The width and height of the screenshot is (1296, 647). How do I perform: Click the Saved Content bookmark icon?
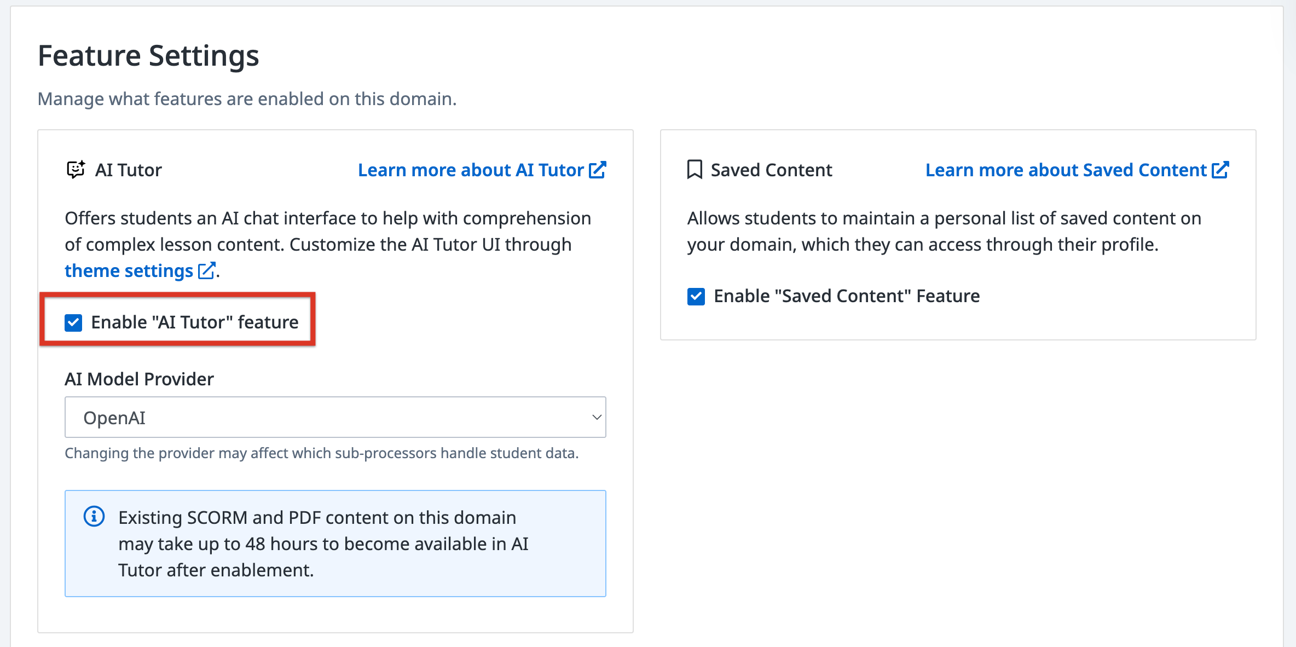coord(695,170)
